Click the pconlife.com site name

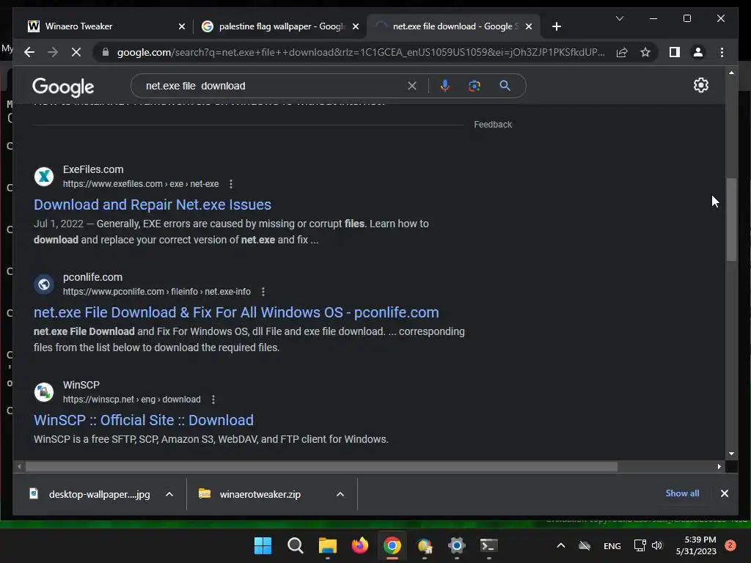tap(92, 277)
